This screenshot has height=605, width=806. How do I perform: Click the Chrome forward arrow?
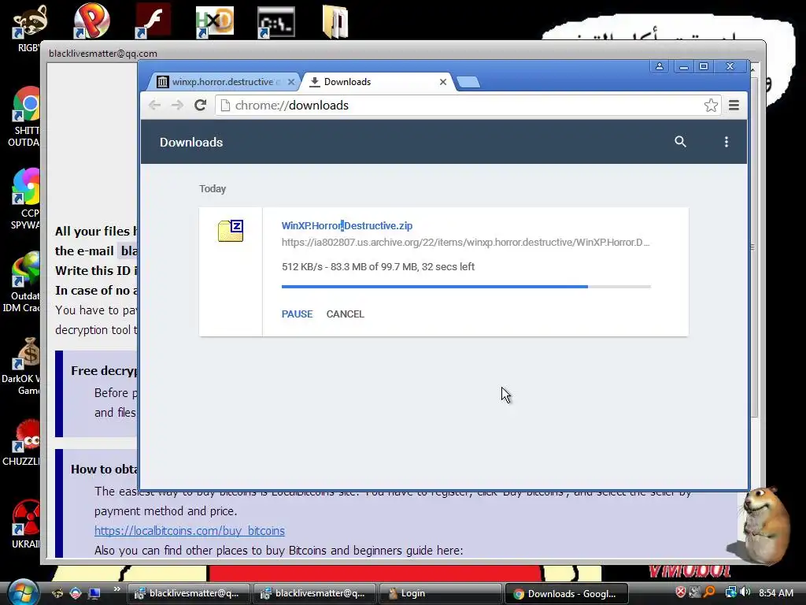[x=177, y=105]
